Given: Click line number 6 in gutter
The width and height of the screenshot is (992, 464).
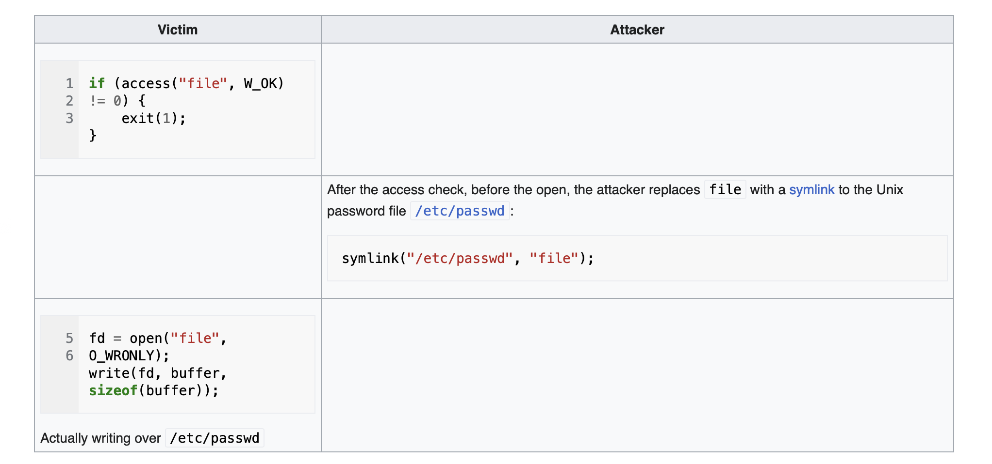Looking at the screenshot, I should point(69,356).
